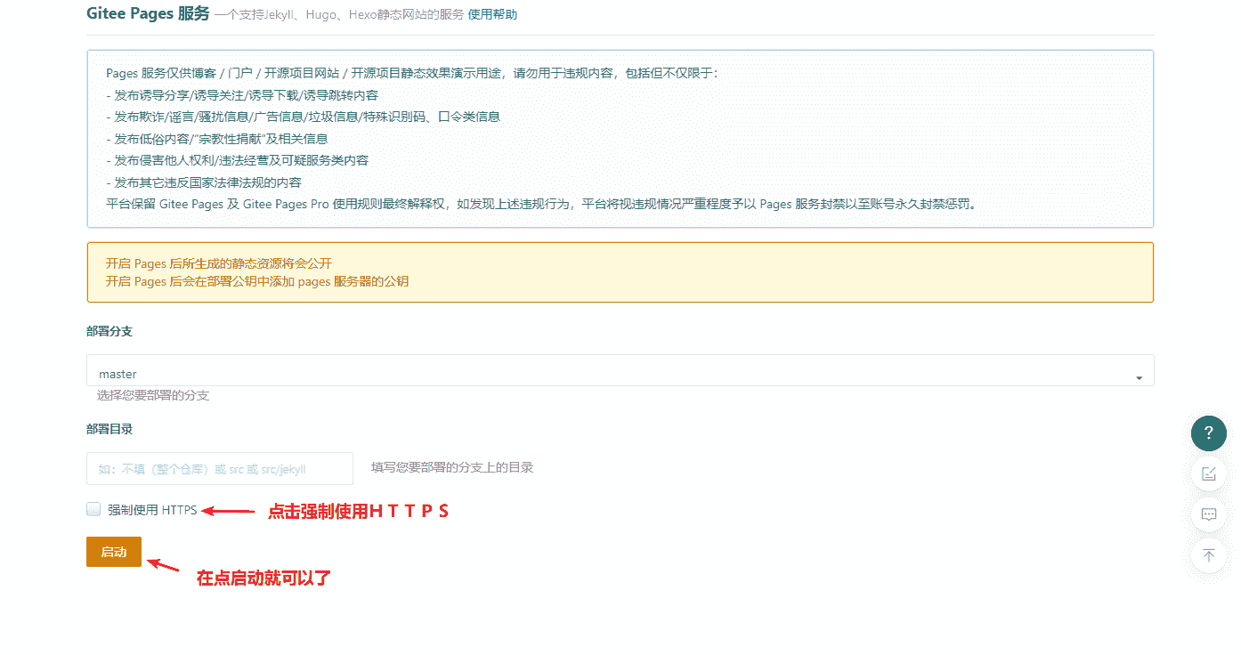Click the 选择您要部署的分支 hint text
1241x655 pixels.
coord(153,395)
